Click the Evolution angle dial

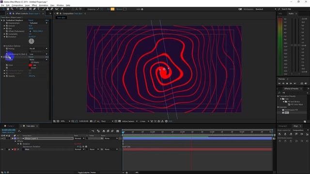[31, 41]
